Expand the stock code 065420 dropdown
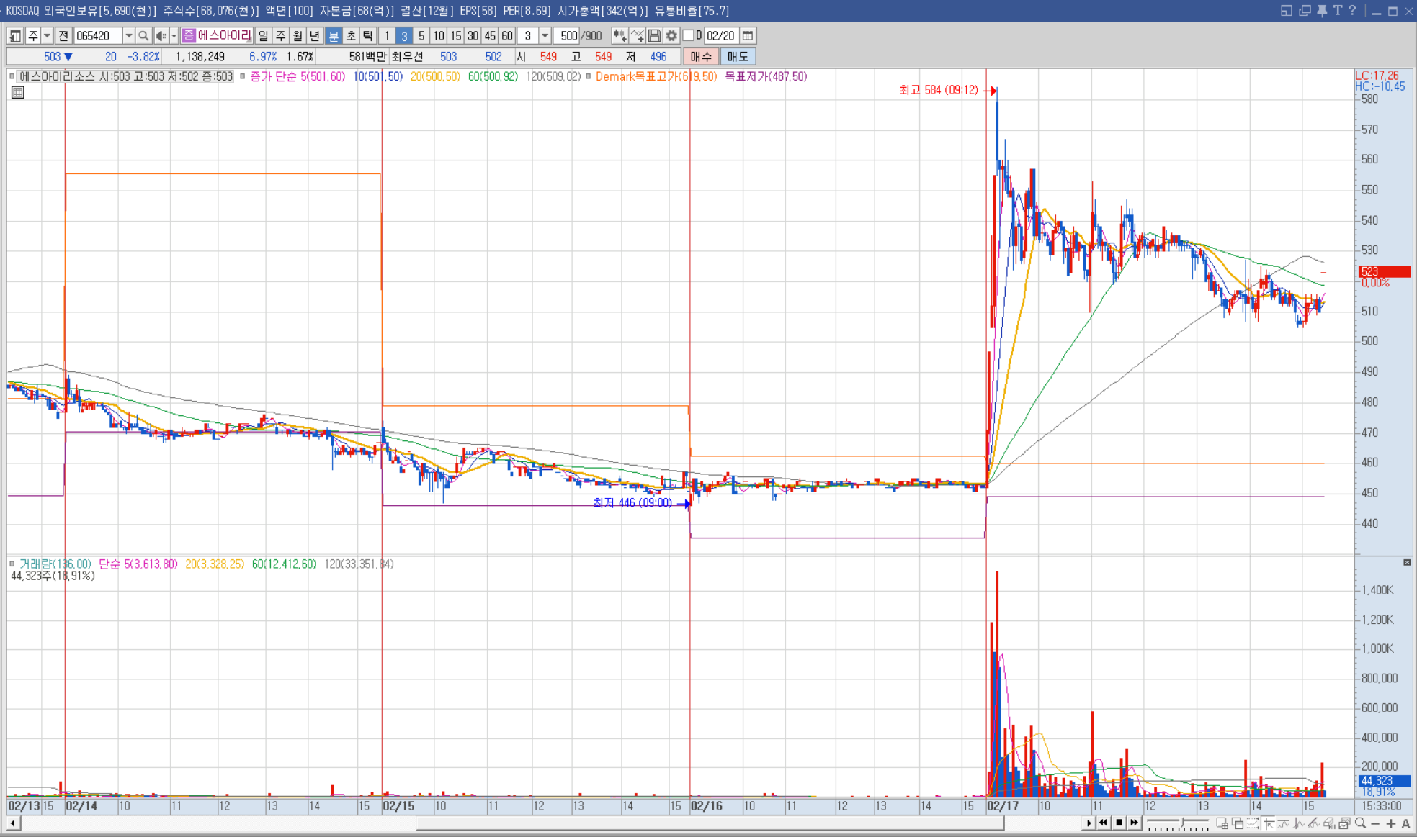 [x=128, y=36]
